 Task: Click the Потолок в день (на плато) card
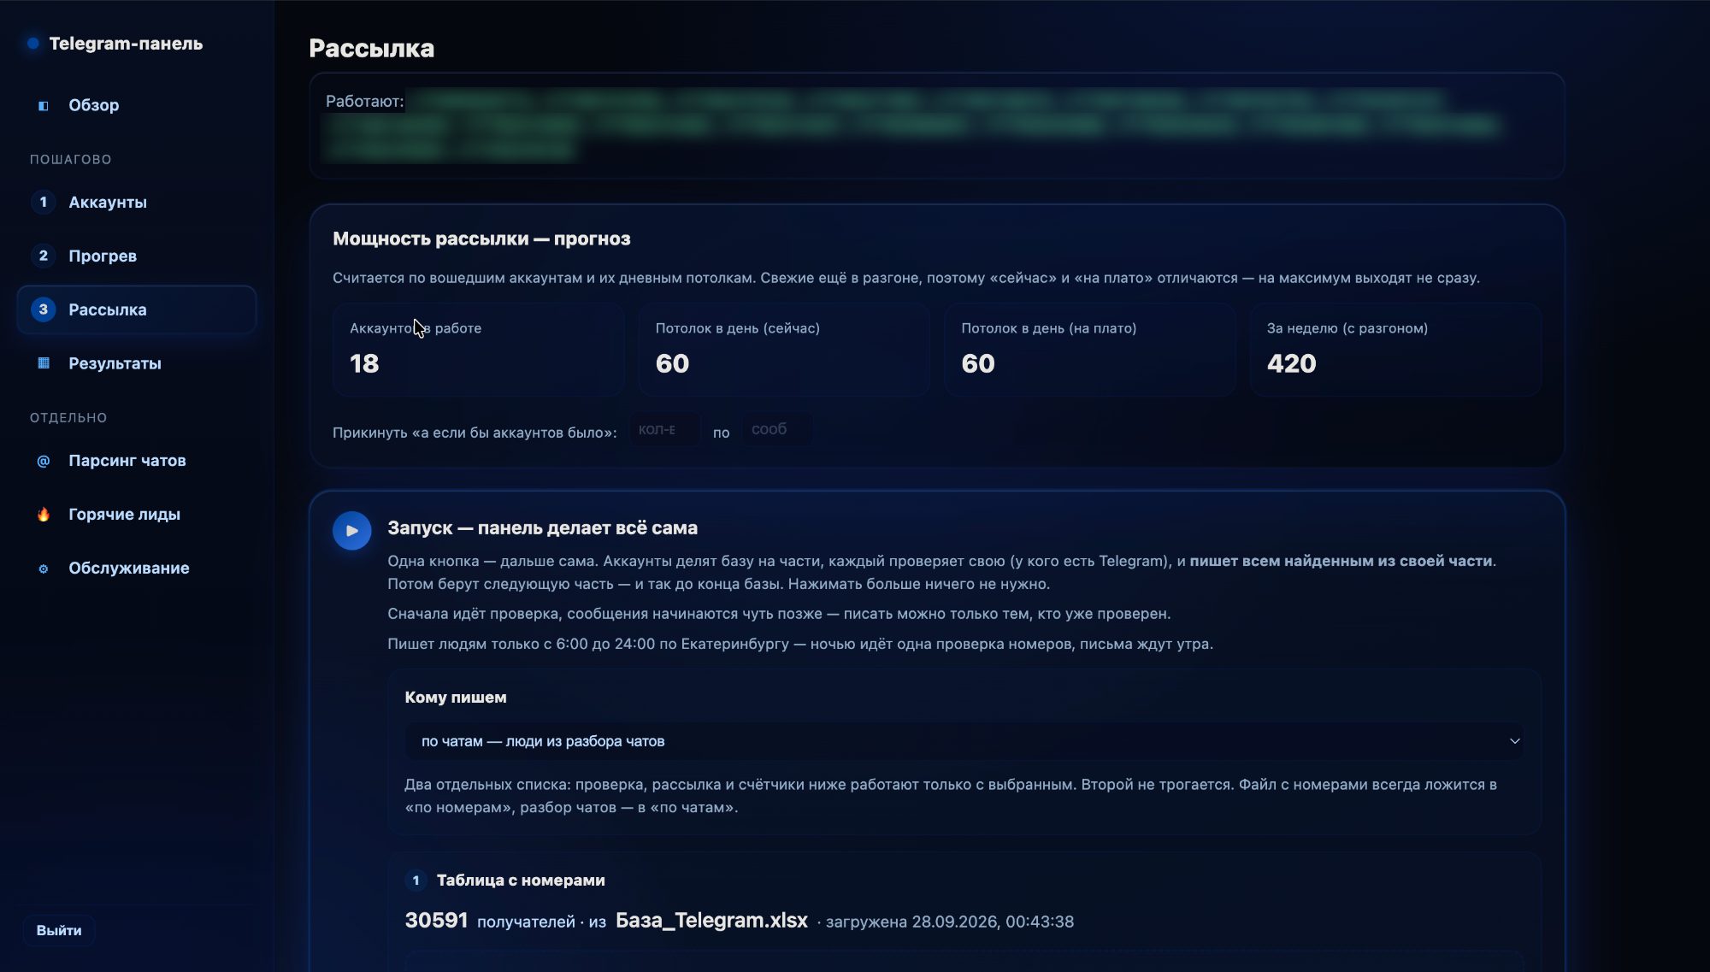tap(1090, 350)
